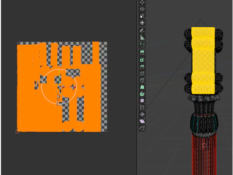Choose the Shear tool
The height and width of the screenshot is (175, 233).
(x=142, y=121)
